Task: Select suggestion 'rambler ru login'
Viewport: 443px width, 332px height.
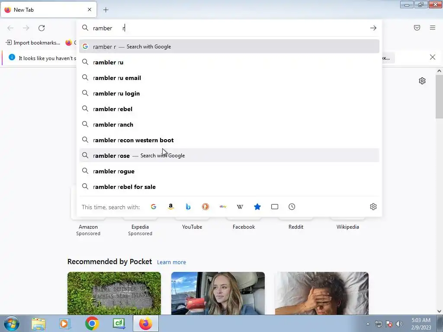Action: [x=229, y=93]
